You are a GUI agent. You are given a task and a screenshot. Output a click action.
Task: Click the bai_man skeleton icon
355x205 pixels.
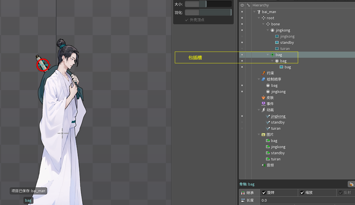259,12
